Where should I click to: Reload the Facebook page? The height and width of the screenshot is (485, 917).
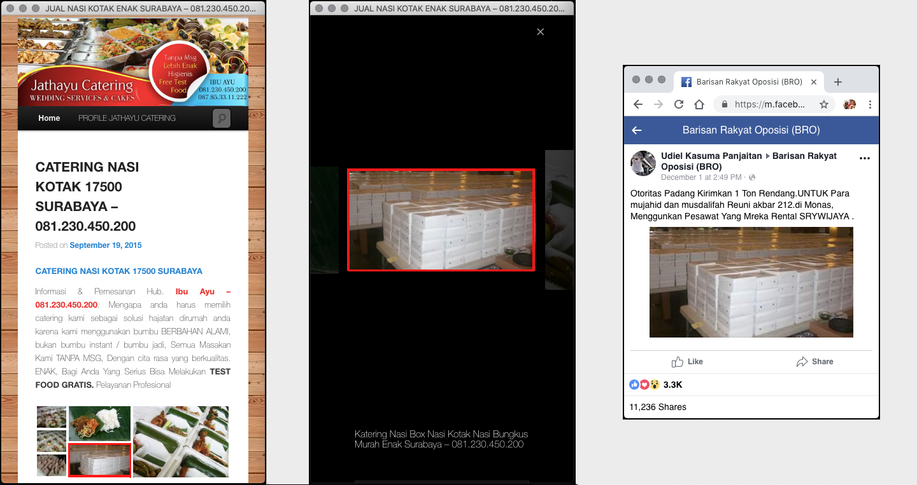(679, 104)
